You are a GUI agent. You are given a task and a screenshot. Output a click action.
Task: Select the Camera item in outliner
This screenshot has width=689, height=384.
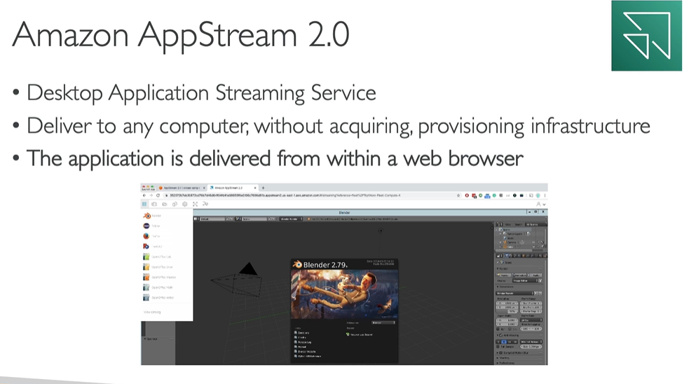tap(510, 242)
